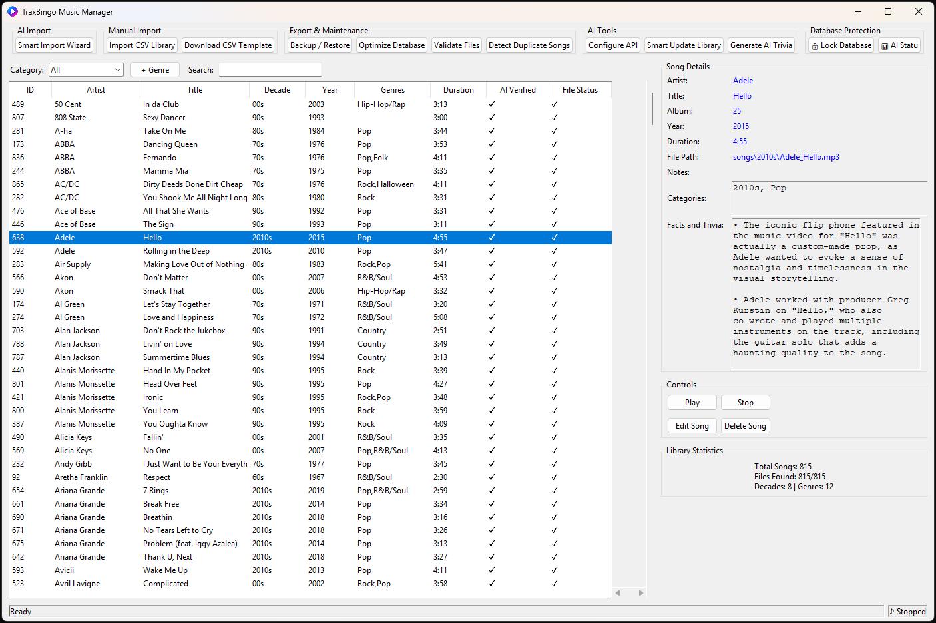Image resolution: width=936 pixels, height=623 pixels.
Task: Sort the list by Artist column header
Action: (95, 90)
